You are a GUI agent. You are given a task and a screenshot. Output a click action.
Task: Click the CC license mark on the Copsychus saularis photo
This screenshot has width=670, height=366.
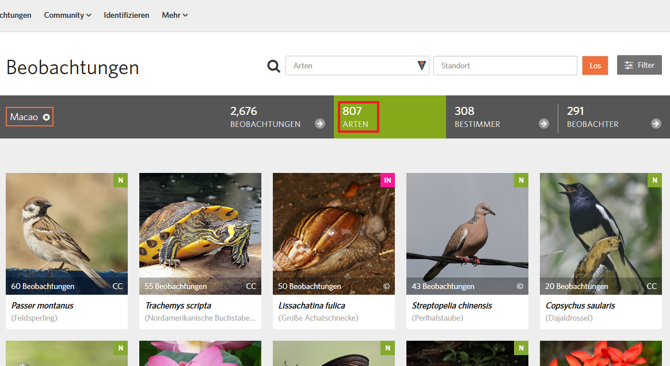coord(652,286)
